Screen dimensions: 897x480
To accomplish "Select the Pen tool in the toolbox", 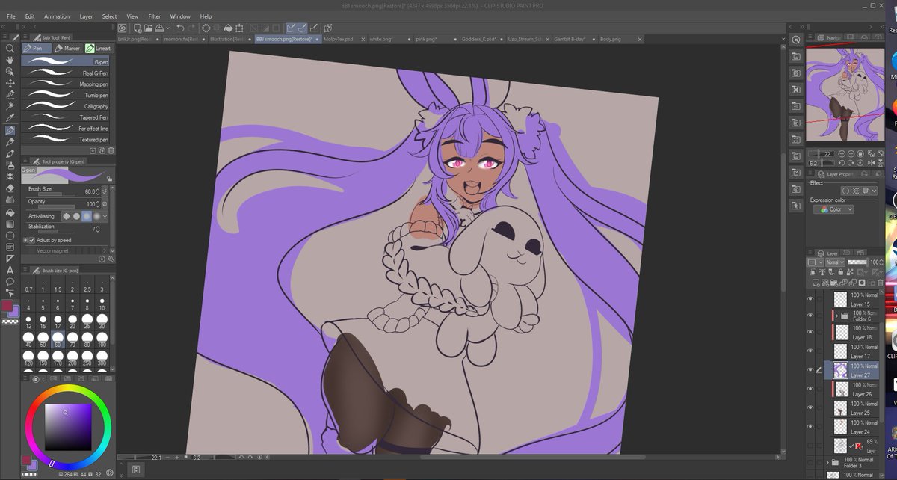I will [10, 130].
